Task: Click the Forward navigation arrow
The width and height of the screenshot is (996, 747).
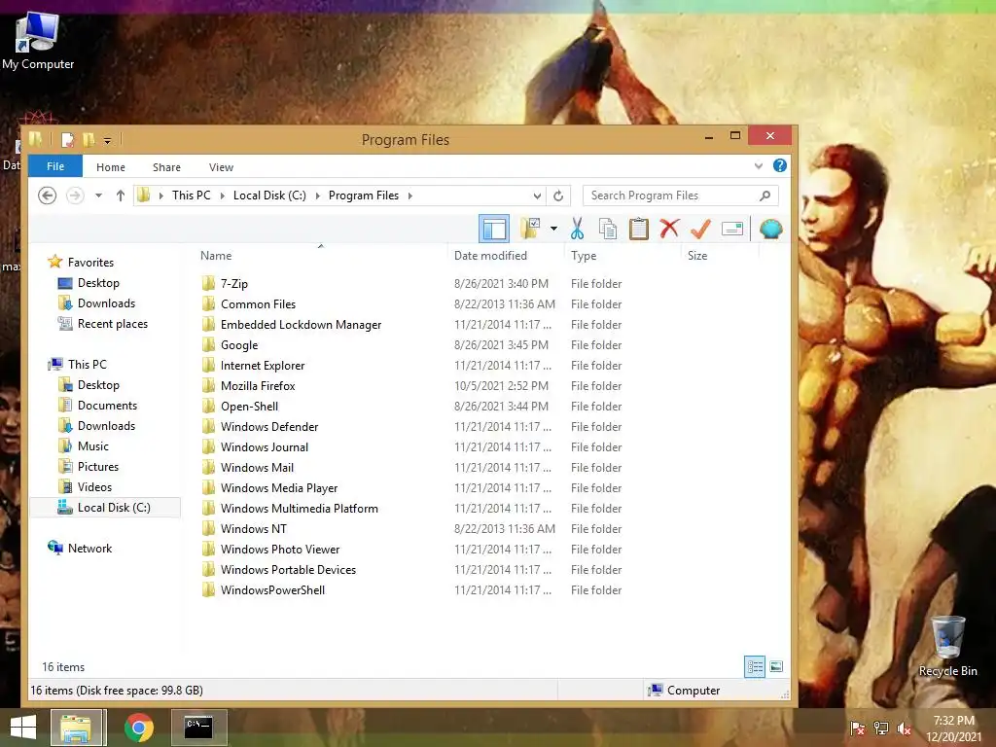Action: pos(75,196)
